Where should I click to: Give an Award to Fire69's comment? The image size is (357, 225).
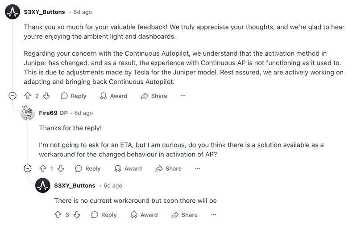tap(128, 168)
